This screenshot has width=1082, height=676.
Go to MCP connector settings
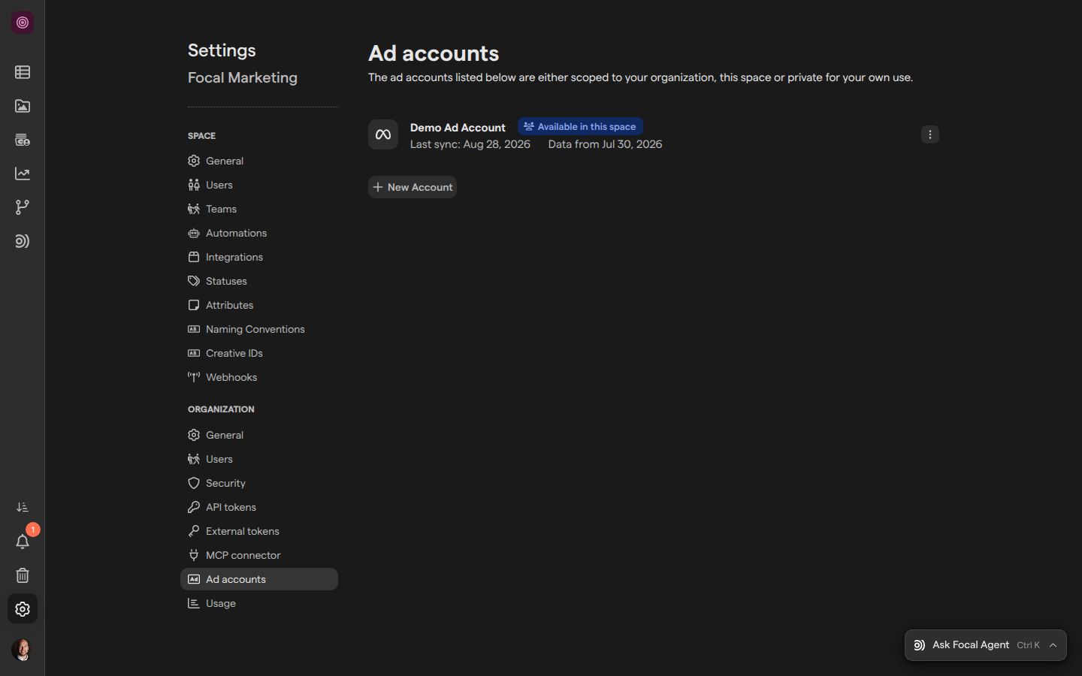pos(259,555)
